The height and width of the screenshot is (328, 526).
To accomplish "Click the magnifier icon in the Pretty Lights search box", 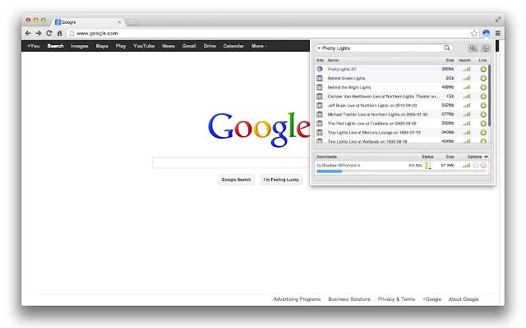I will tap(447, 48).
